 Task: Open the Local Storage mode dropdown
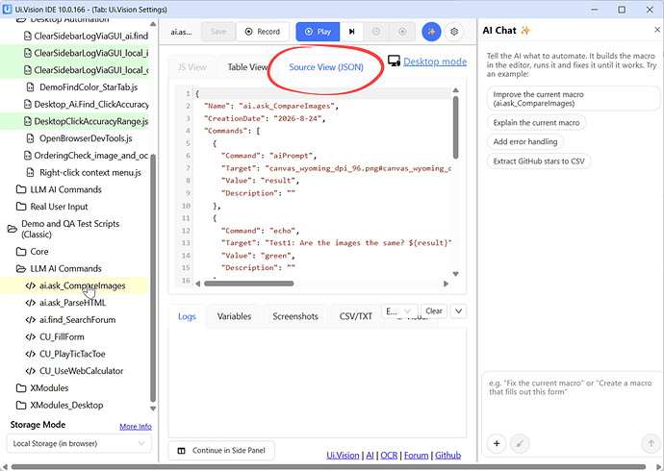(x=79, y=443)
